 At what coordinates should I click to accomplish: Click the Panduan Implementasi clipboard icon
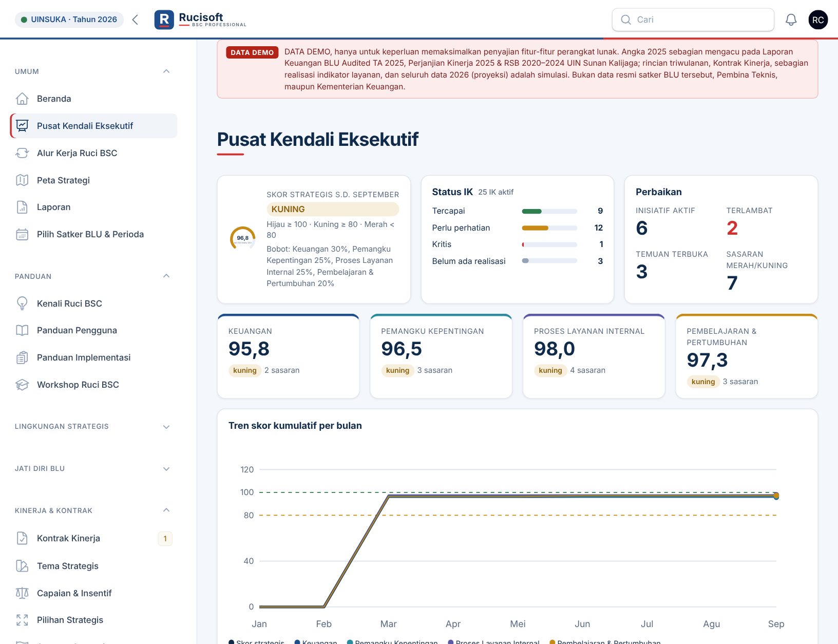click(x=22, y=357)
